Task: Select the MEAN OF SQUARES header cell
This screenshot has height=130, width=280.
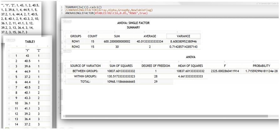Action: coord(190,66)
